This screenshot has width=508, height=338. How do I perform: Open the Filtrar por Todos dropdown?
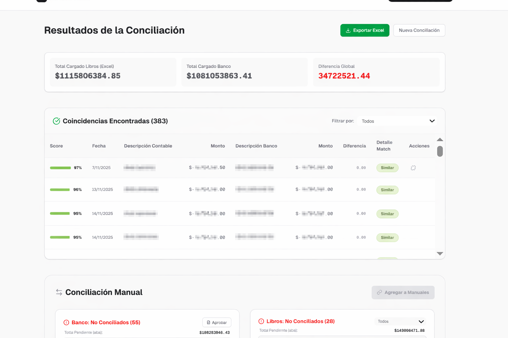pos(397,121)
